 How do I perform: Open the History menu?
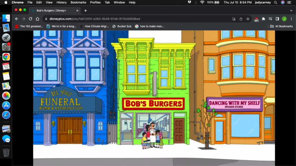pyautogui.click(x=62, y=2)
